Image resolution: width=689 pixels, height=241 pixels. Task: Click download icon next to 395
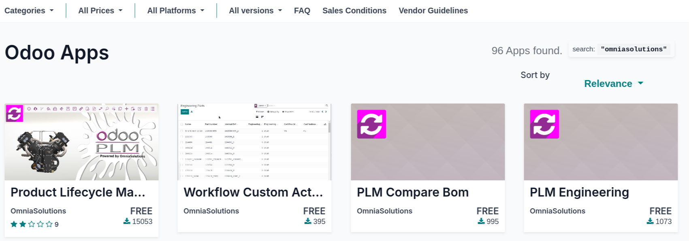tap(308, 221)
